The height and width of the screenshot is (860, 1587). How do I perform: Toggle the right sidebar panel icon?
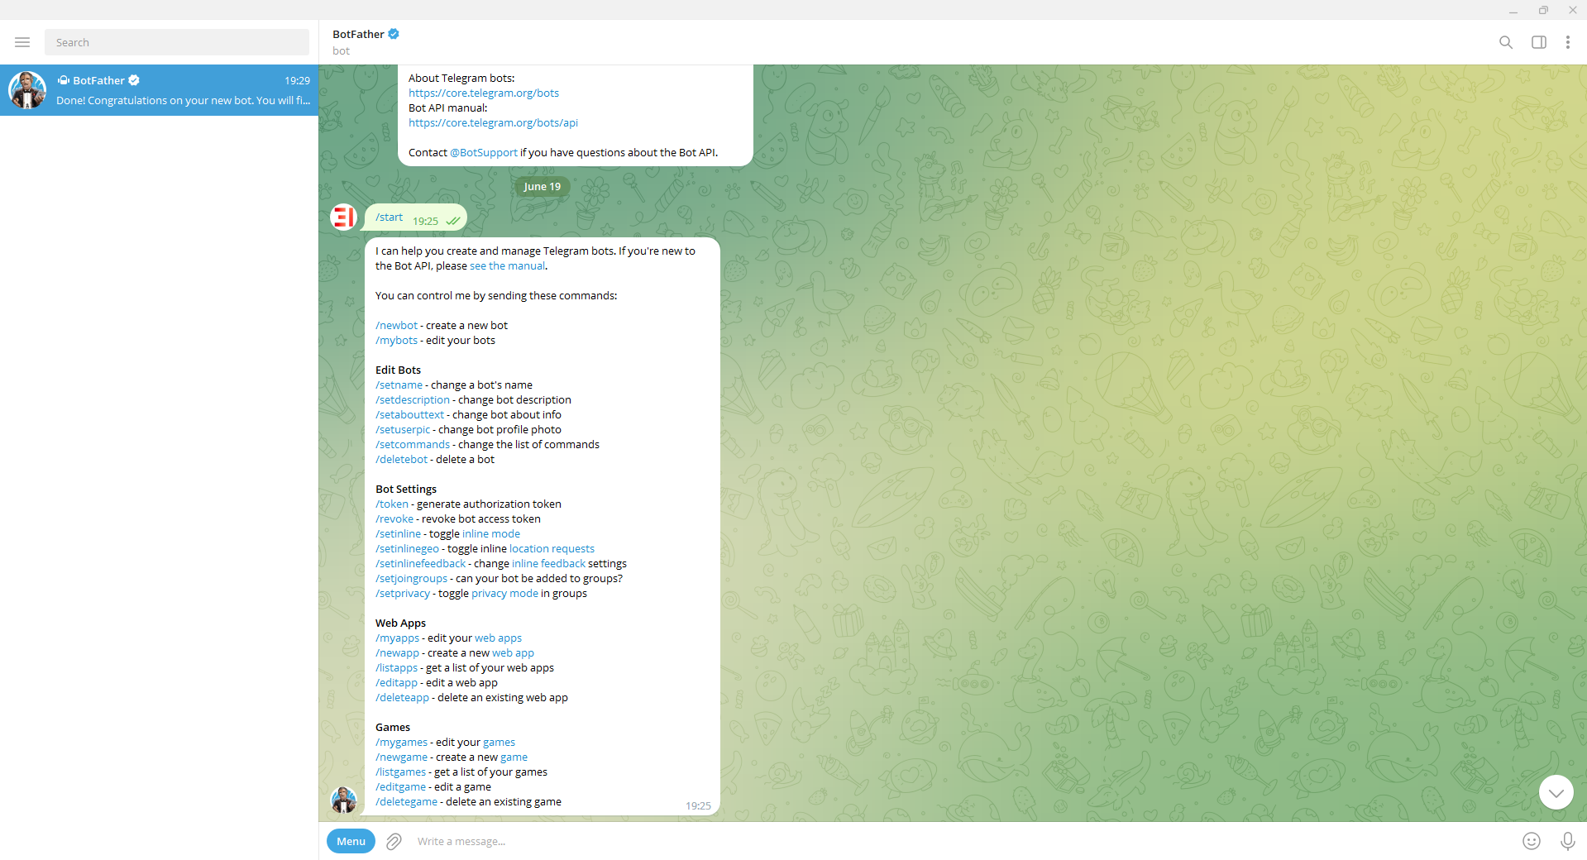1539,42
